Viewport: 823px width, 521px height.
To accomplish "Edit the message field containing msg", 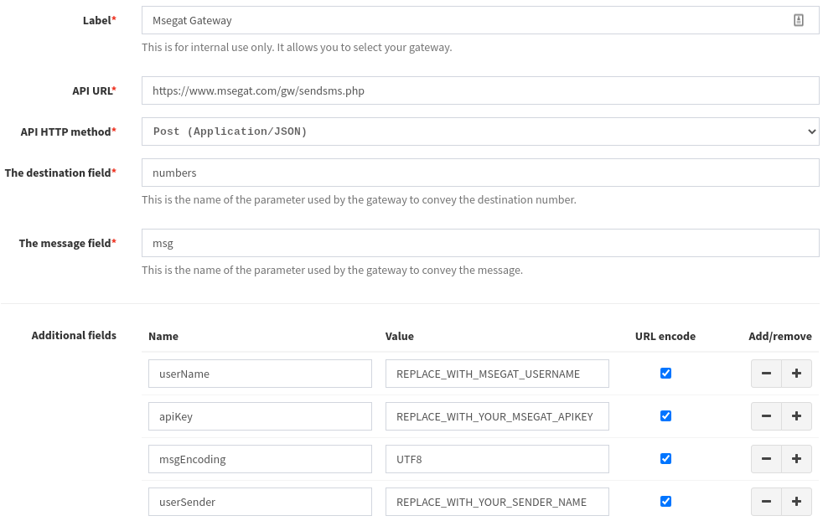I will (x=480, y=243).
